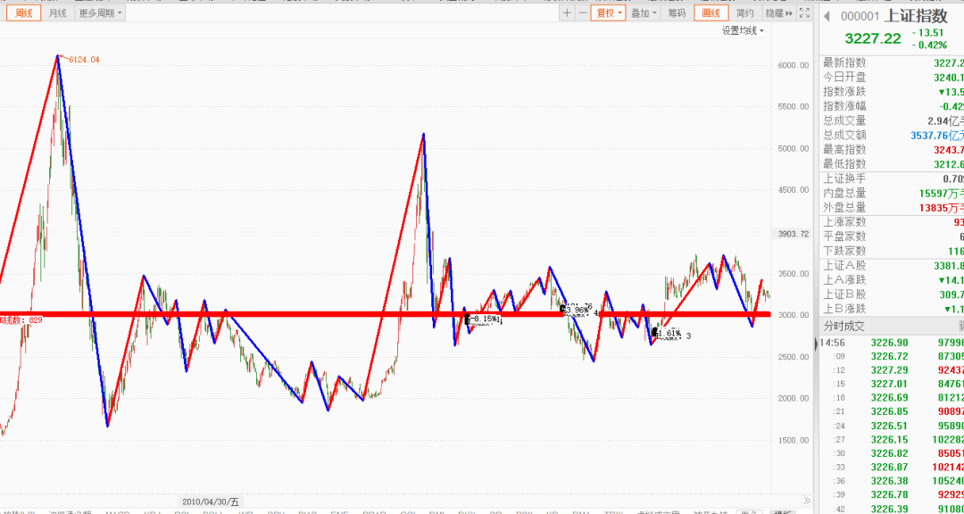The height and width of the screenshot is (514, 964).
Task: Enter full screen chart mode icon
Action: click(x=803, y=13)
